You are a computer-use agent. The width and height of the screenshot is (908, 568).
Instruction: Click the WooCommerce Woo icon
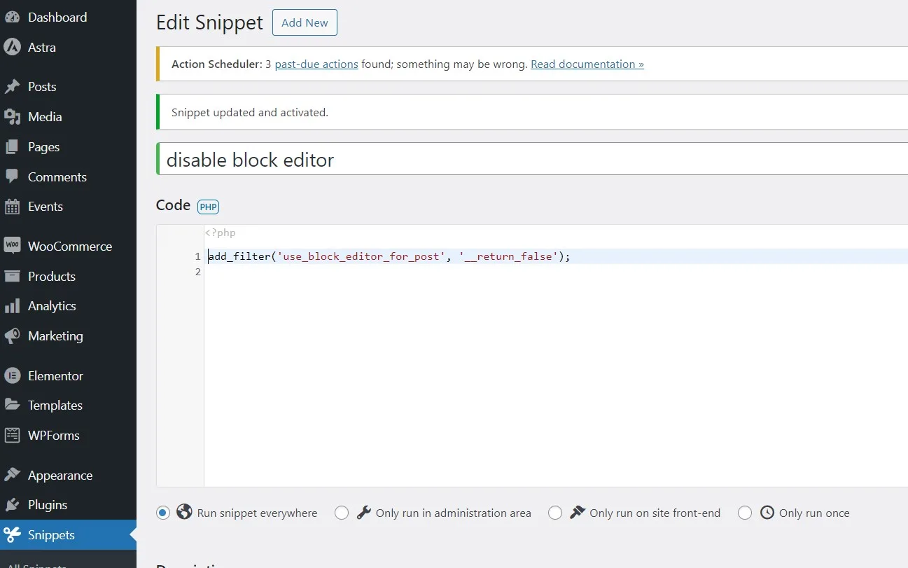pos(12,246)
